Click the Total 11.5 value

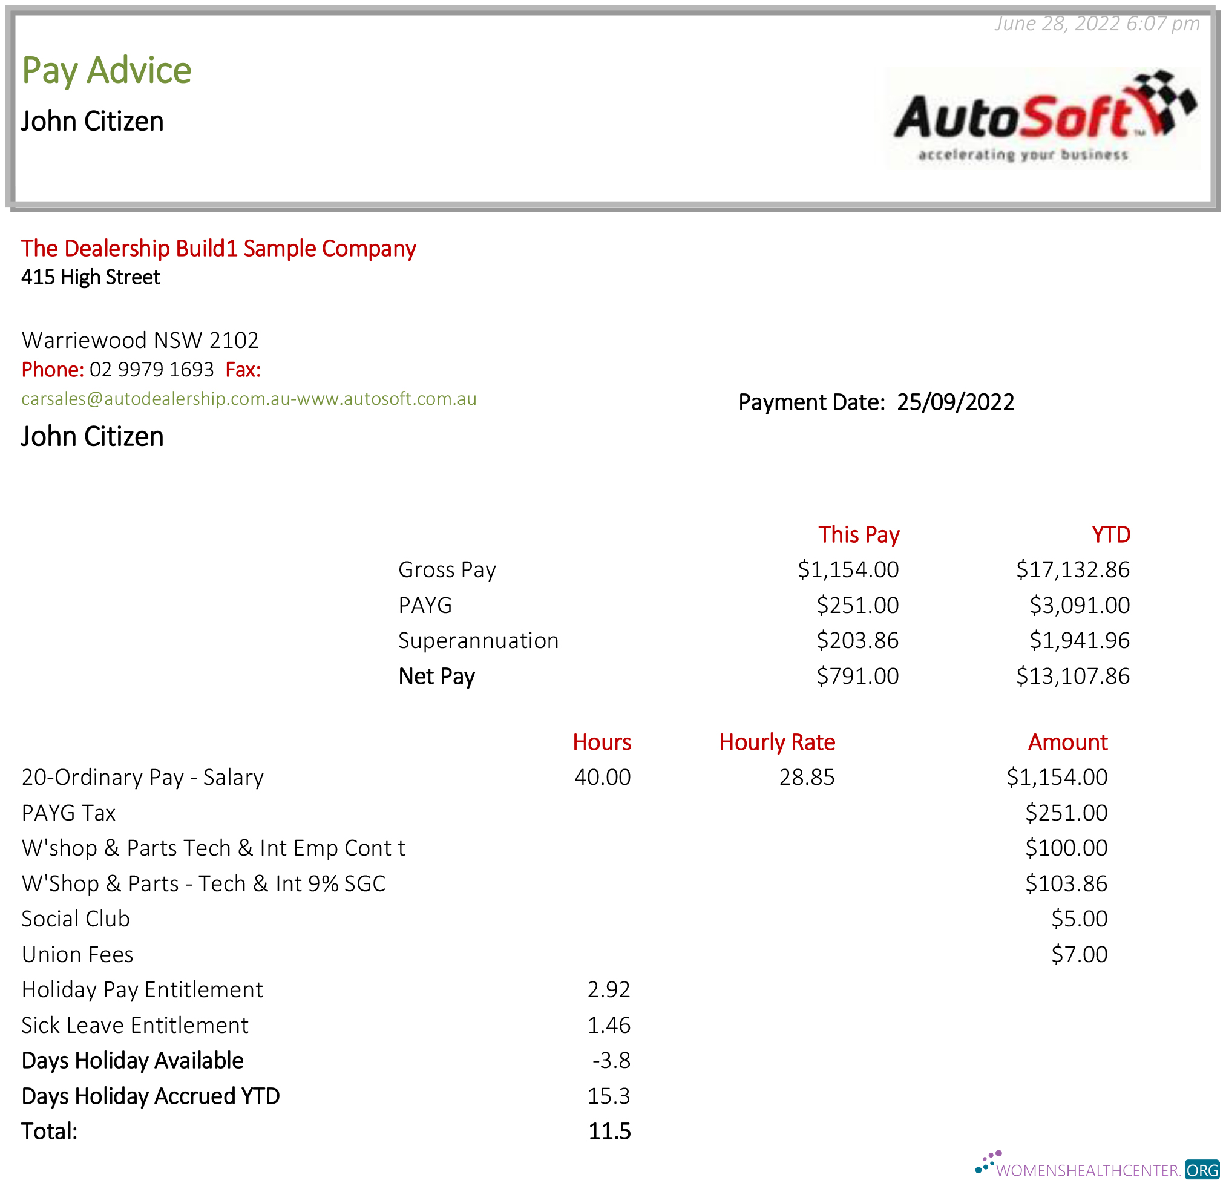point(611,1131)
